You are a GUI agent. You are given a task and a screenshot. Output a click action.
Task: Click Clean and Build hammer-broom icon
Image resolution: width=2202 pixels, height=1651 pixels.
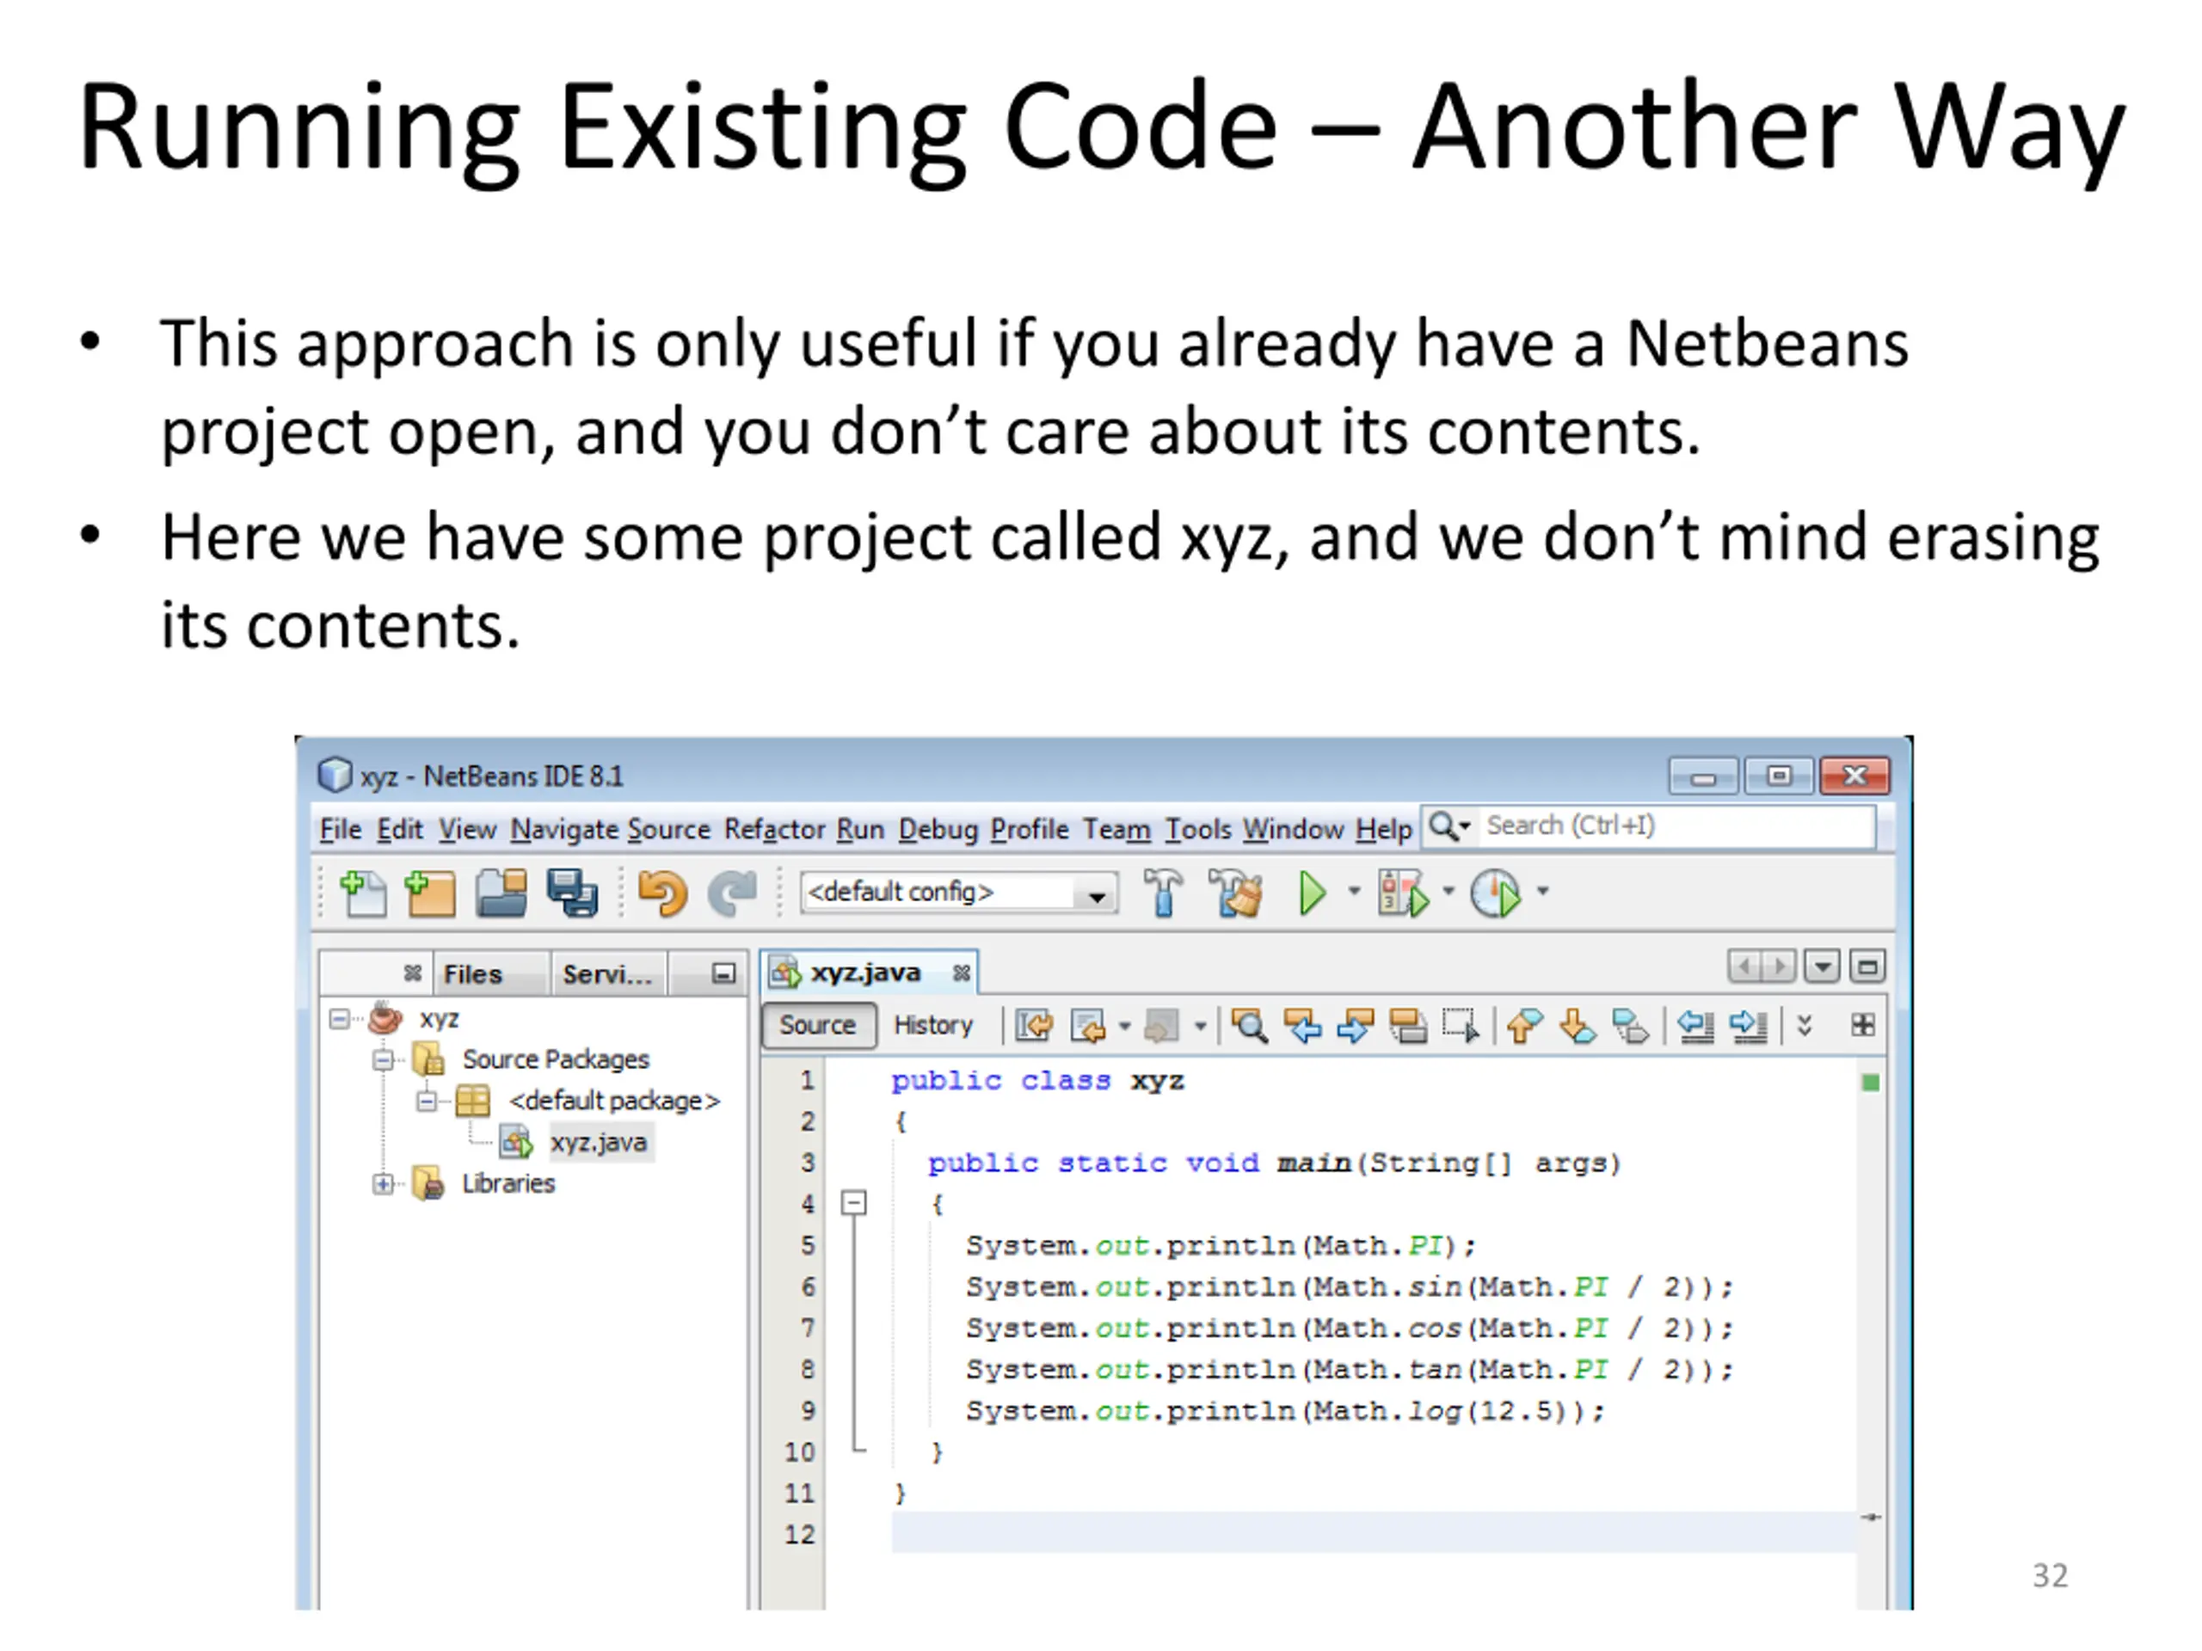[1235, 893]
